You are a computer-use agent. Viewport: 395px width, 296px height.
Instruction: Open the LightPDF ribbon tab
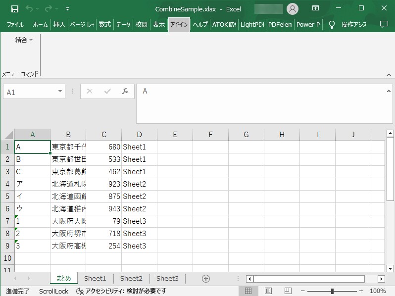[252, 25]
